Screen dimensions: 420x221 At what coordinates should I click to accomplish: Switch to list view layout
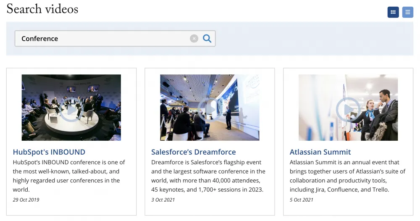point(407,12)
